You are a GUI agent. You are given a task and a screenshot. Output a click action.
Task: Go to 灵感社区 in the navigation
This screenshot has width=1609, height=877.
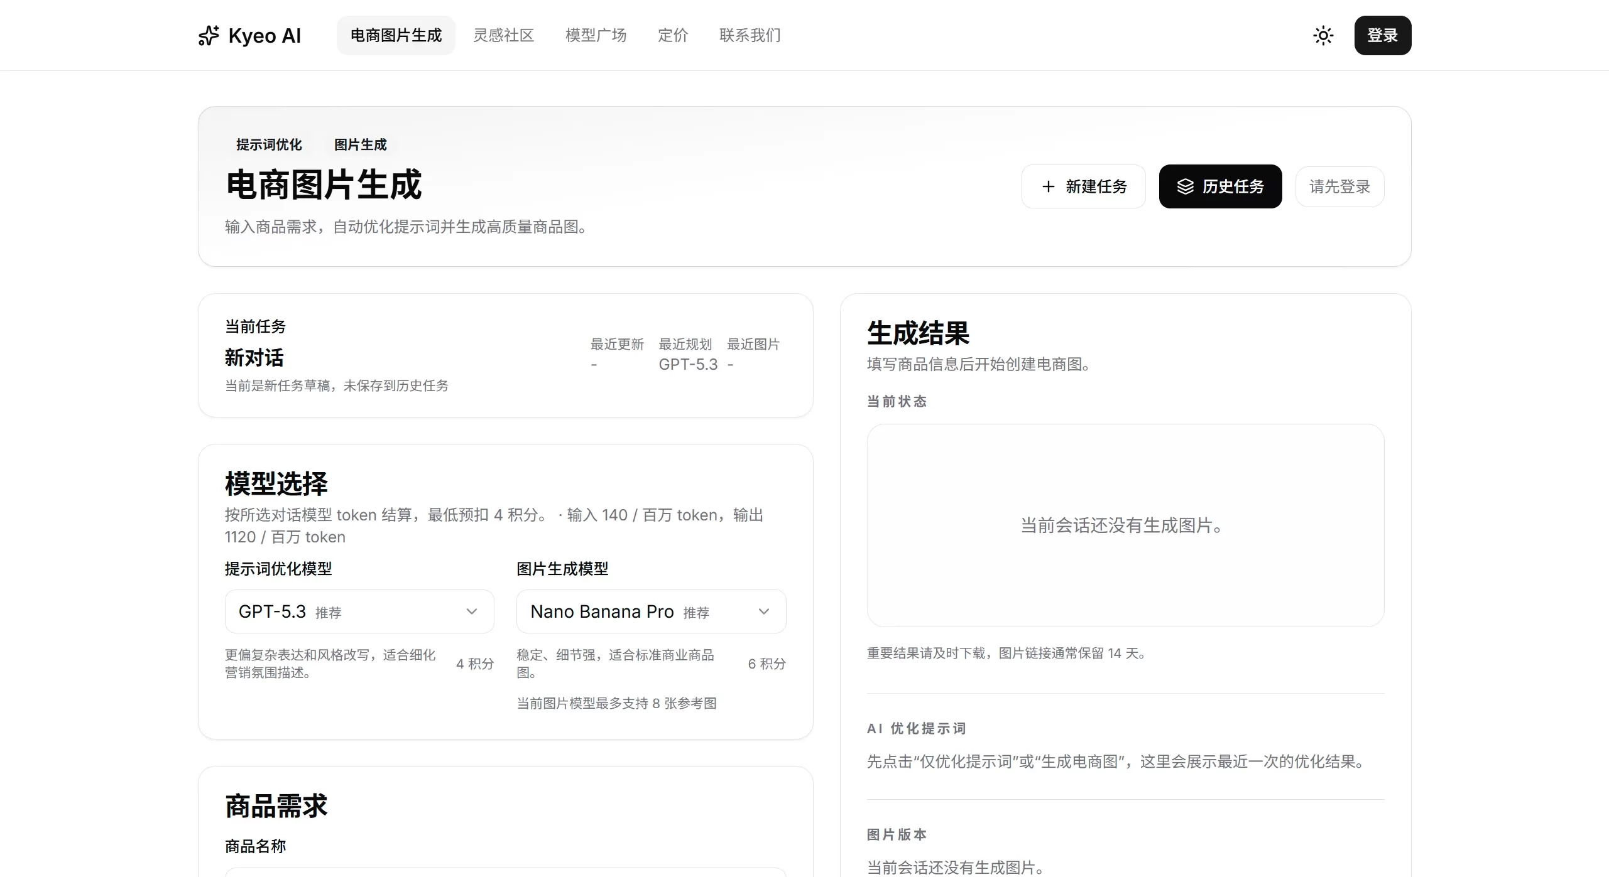tap(503, 36)
